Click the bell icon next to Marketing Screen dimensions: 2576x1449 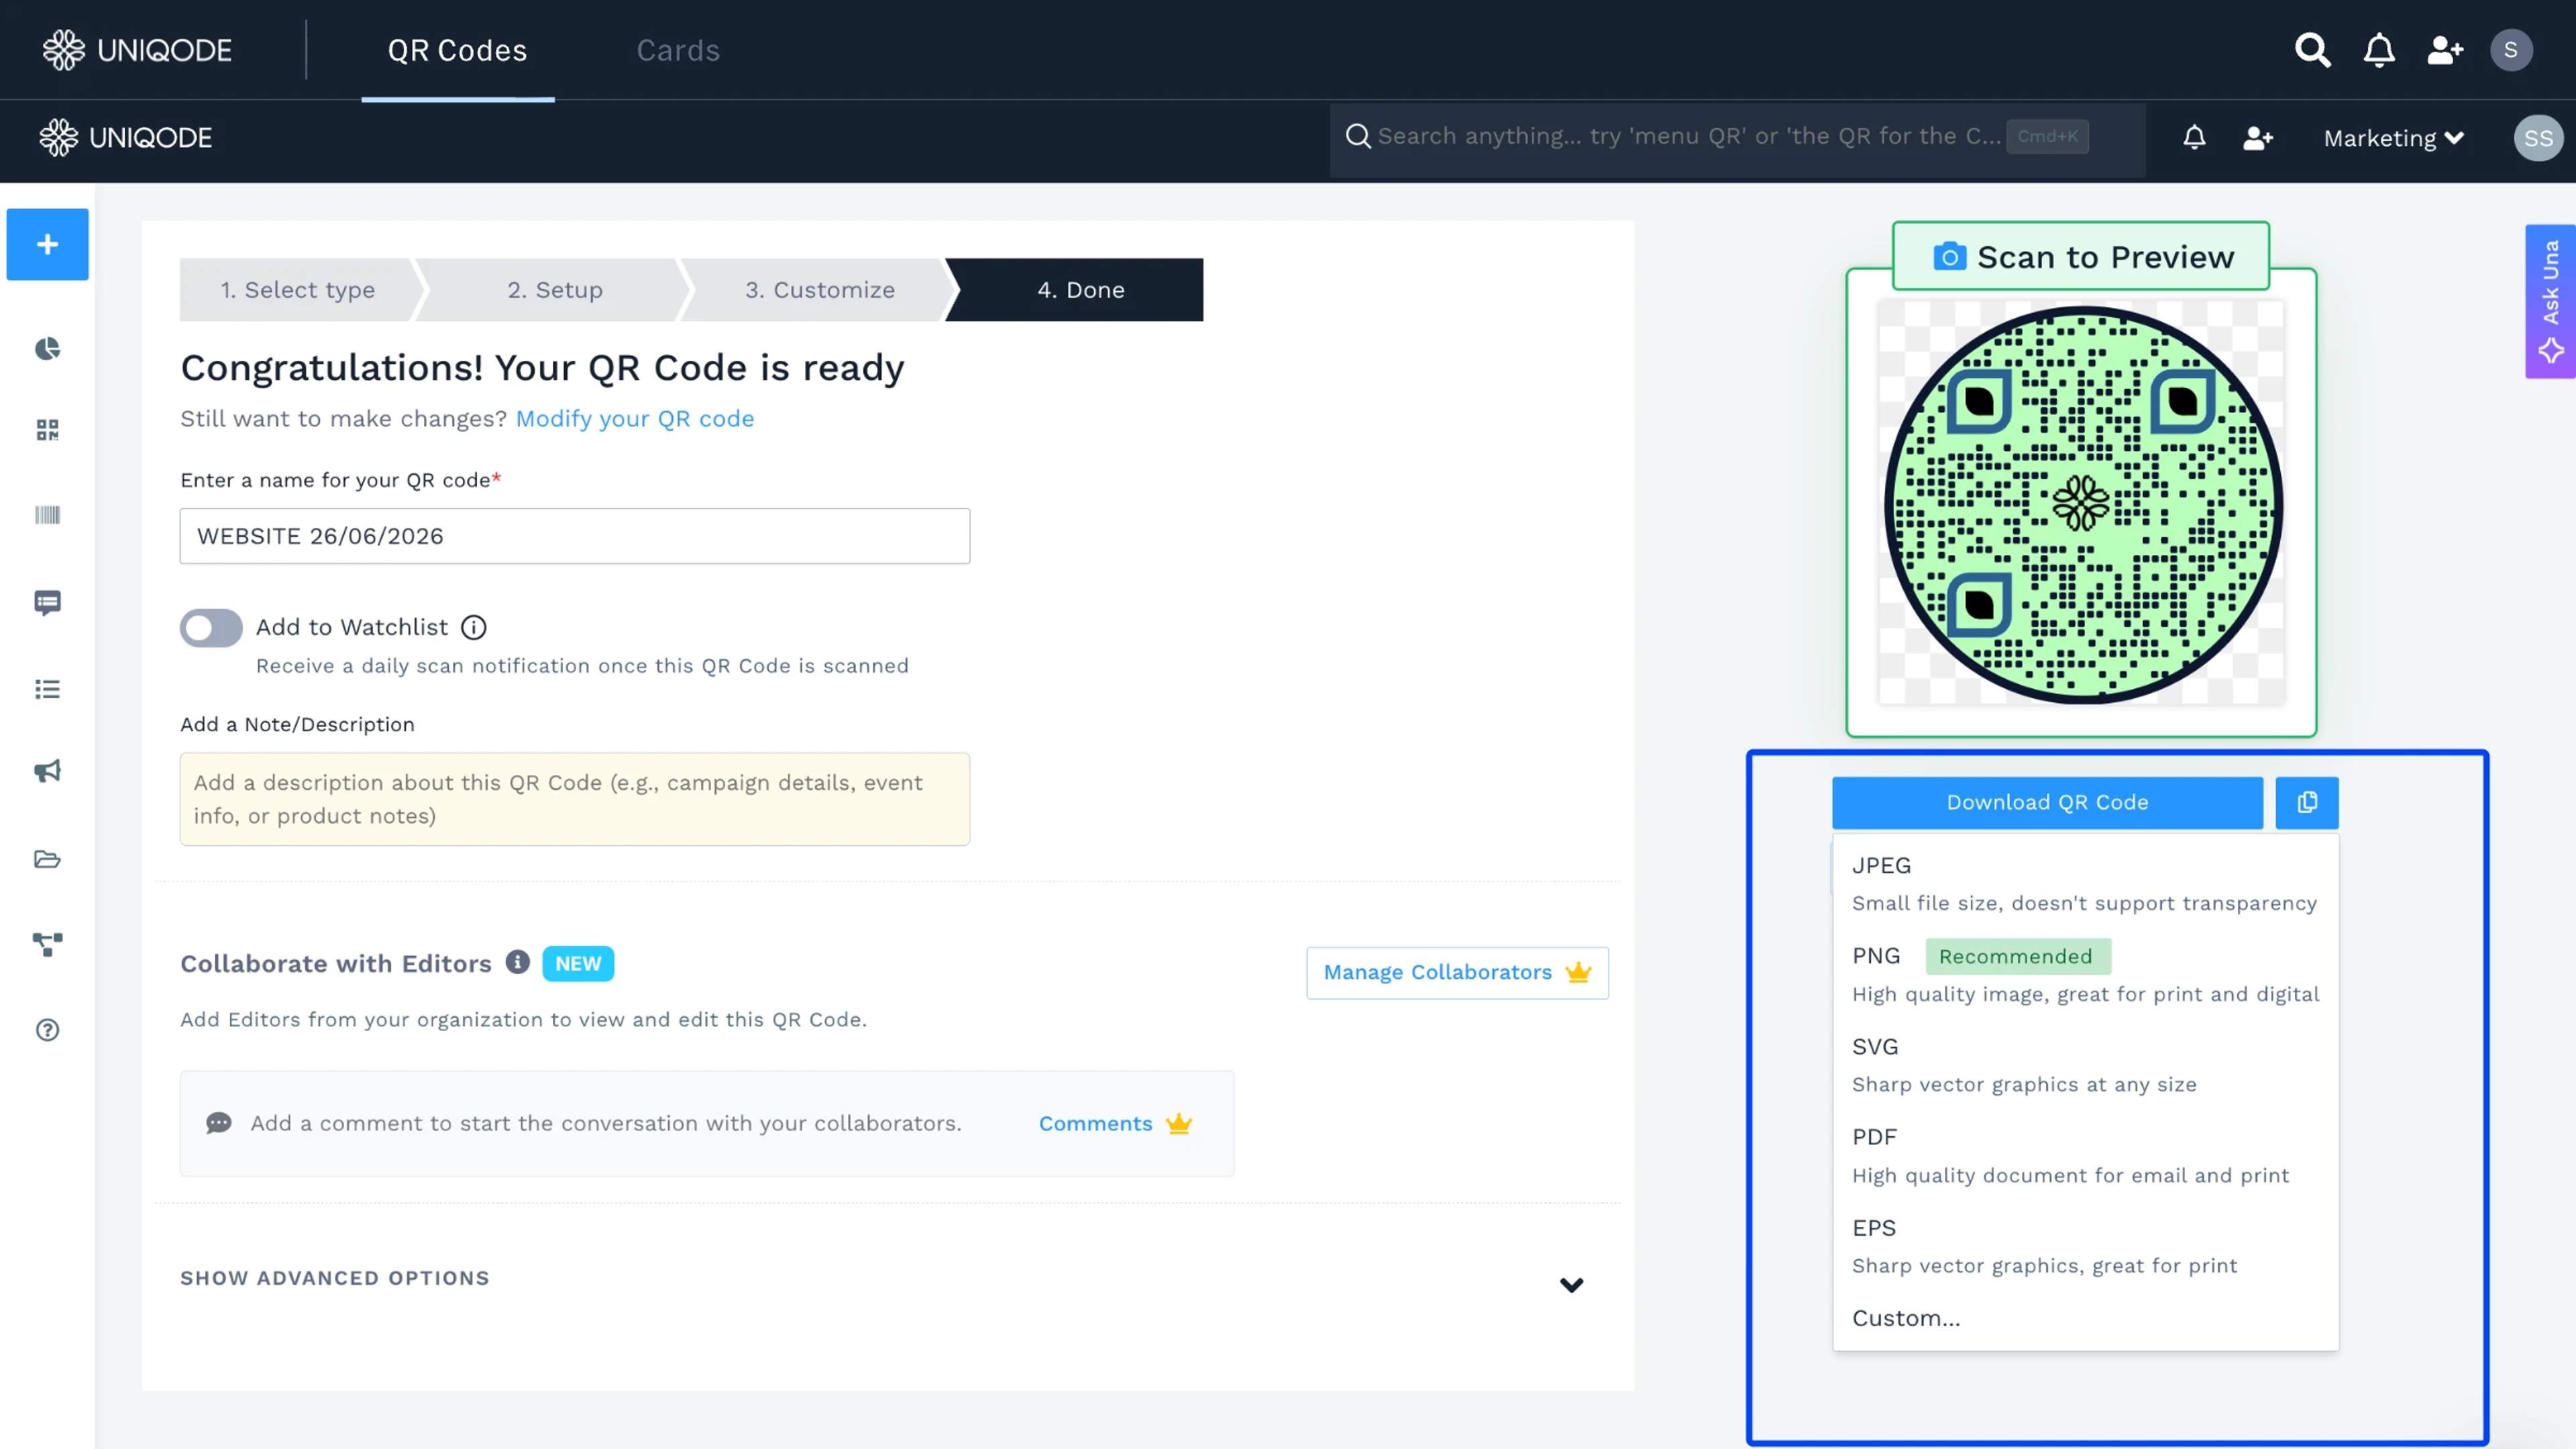[x=2194, y=138]
